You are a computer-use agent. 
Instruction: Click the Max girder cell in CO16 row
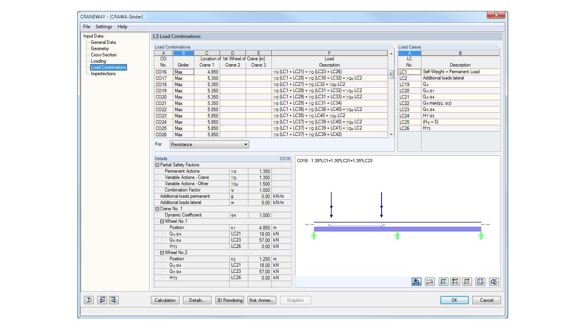(183, 72)
